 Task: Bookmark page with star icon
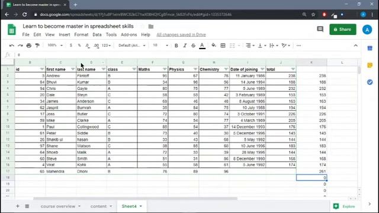313,14
